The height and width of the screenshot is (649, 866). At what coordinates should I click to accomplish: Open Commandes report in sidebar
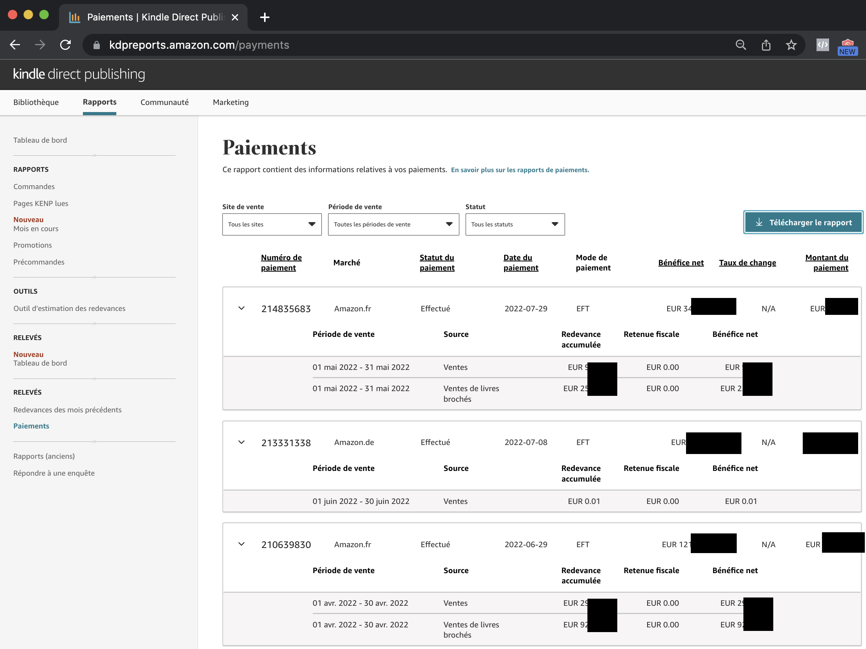(34, 187)
